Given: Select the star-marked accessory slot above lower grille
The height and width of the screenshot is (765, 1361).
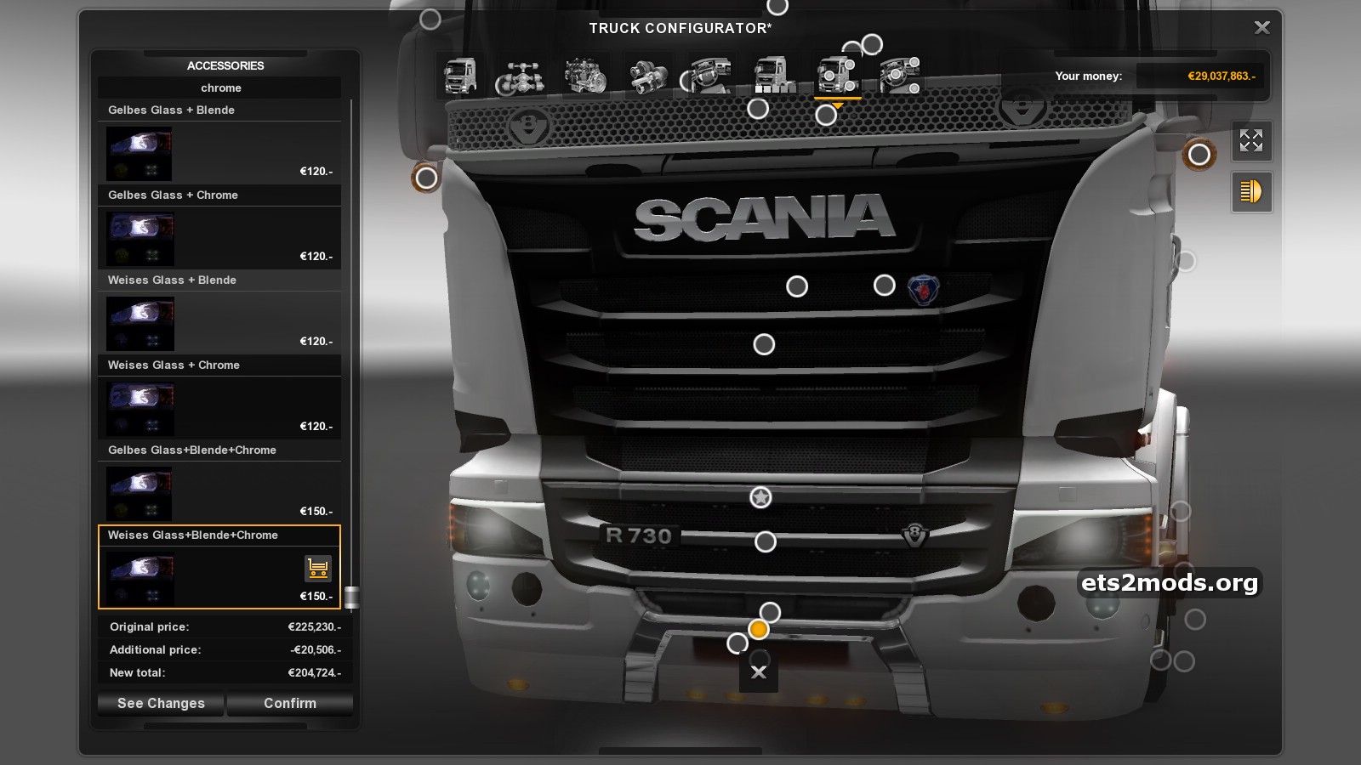Looking at the screenshot, I should click(x=760, y=497).
